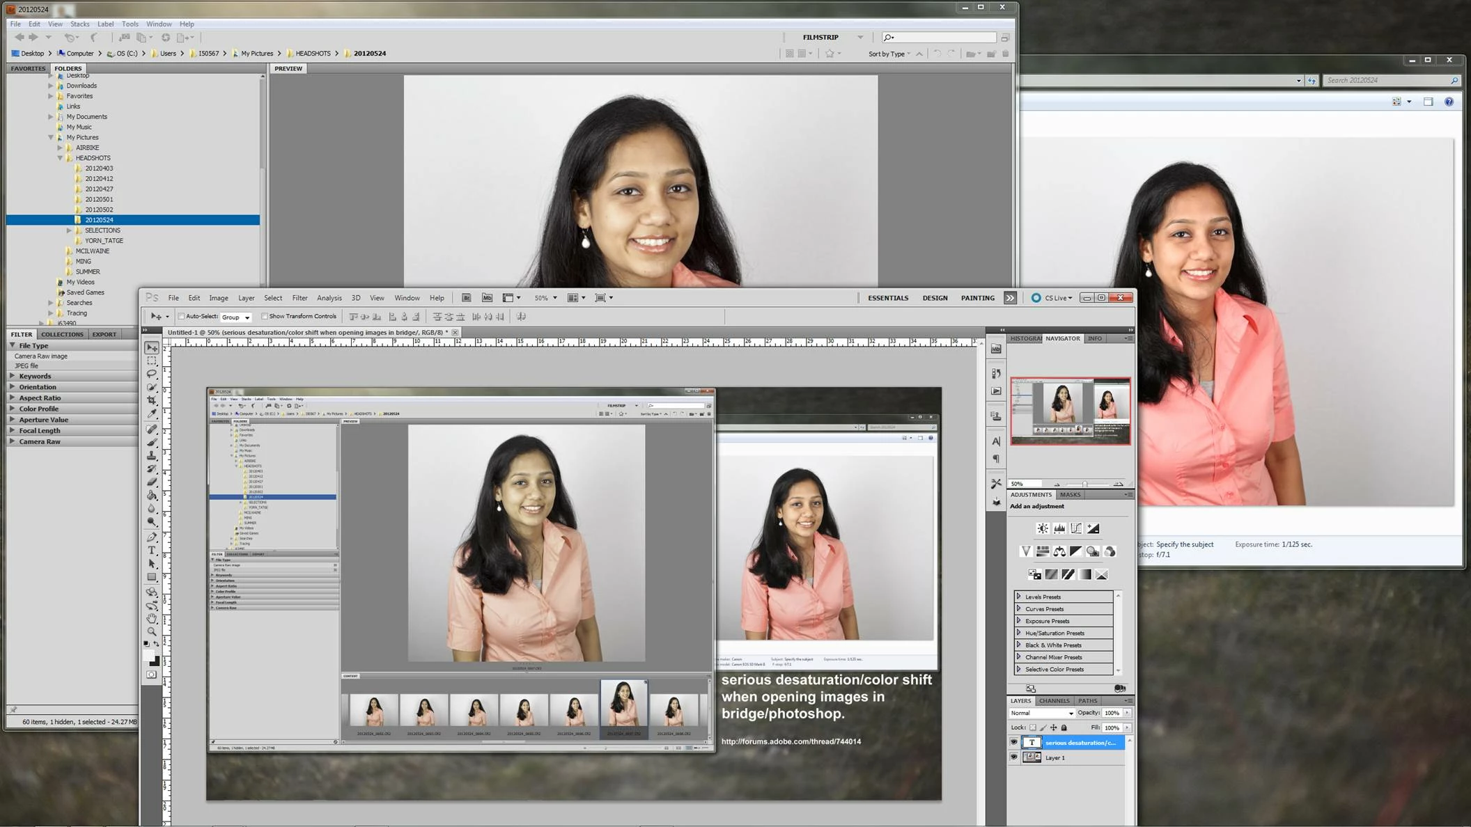The width and height of the screenshot is (1471, 827).
Task: Check Show Transform Controls
Action: point(265,316)
